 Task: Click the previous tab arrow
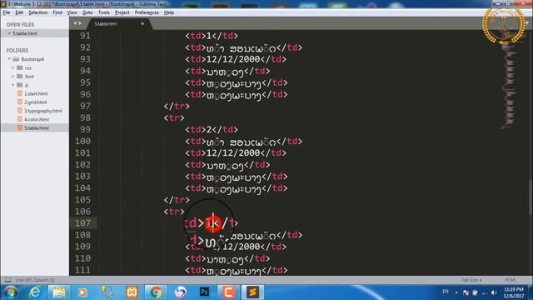[75, 23]
